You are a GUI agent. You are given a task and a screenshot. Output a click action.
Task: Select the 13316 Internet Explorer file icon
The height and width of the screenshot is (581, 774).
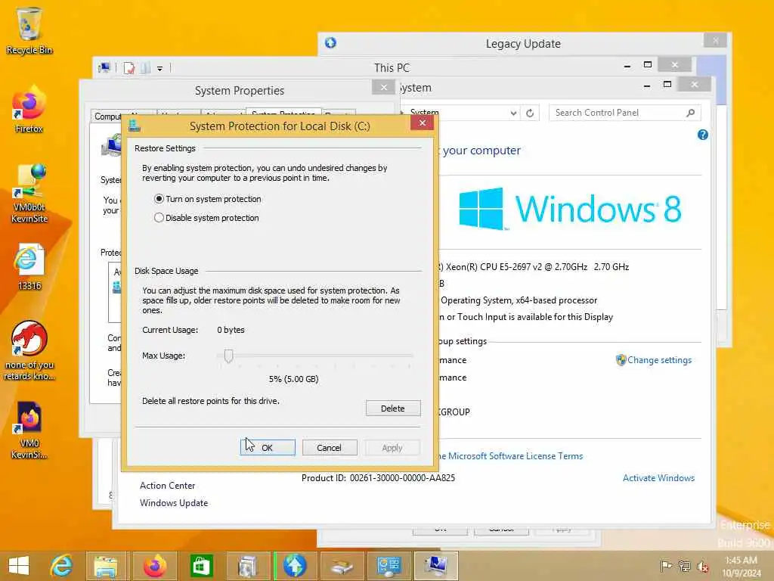[29, 267]
